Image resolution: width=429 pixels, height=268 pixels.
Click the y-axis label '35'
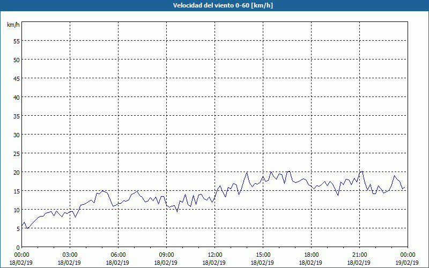pos(17,116)
